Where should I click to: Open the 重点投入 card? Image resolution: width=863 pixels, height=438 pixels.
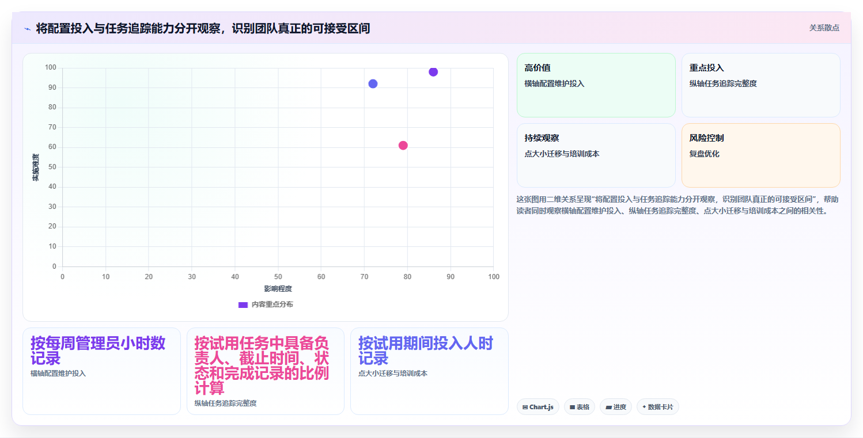tap(760, 85)
